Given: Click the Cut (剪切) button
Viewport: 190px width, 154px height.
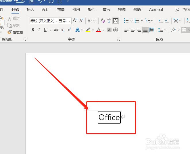Looking at the screenshot, I should pyautogui.click(x=14, y=19).
